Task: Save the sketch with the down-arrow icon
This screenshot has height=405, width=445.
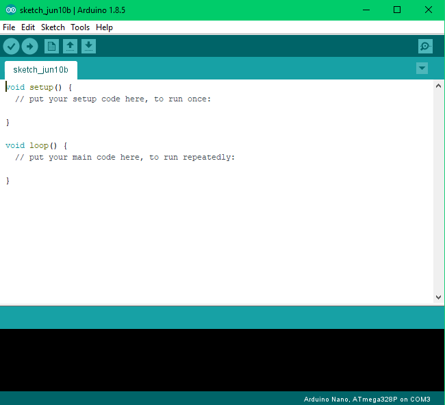Action: (88, 47)
